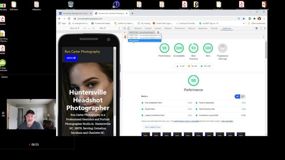Viewport: 285px width, 160px height.
Task: Reload the page with the refresh icon
Action: [x=69, y=19]
